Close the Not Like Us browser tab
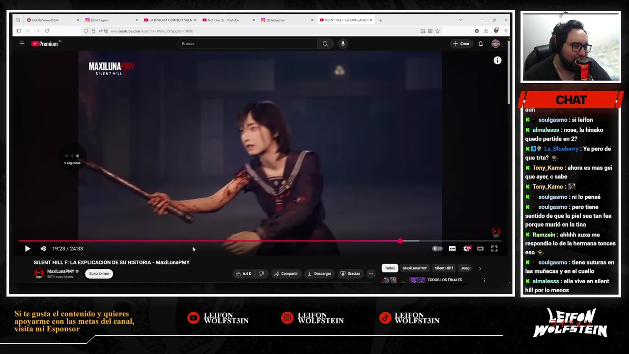 254,20
